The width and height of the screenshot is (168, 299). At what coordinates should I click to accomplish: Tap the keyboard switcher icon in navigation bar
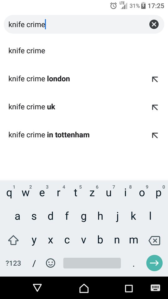[155, 288]
